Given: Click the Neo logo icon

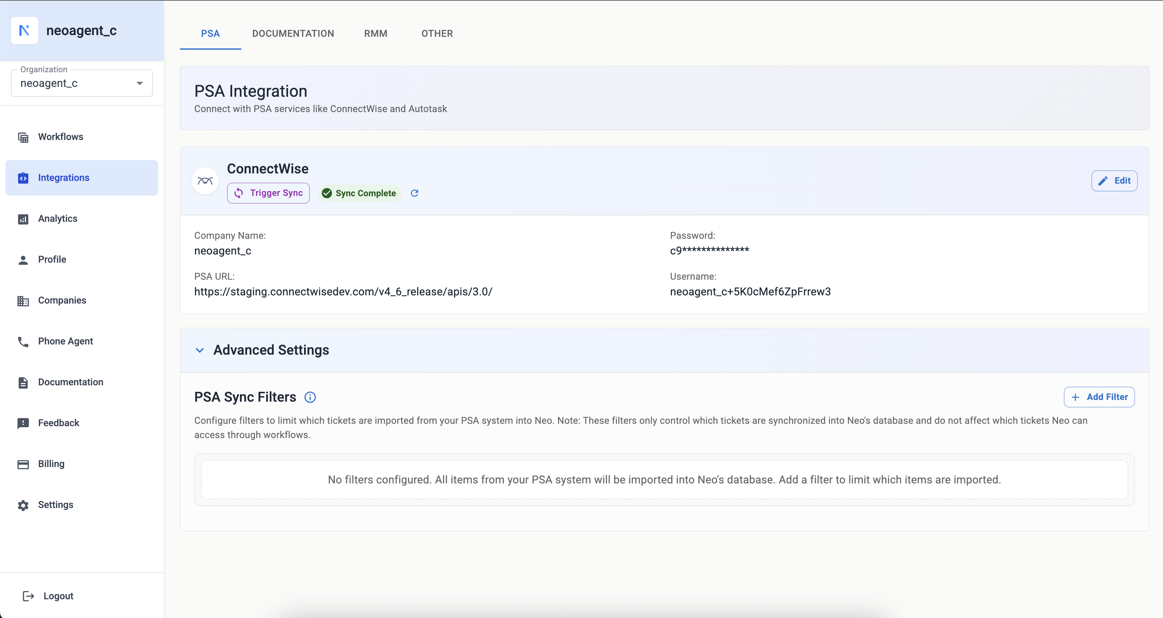Looking at the screenshot, I should [x=25, y=30].
